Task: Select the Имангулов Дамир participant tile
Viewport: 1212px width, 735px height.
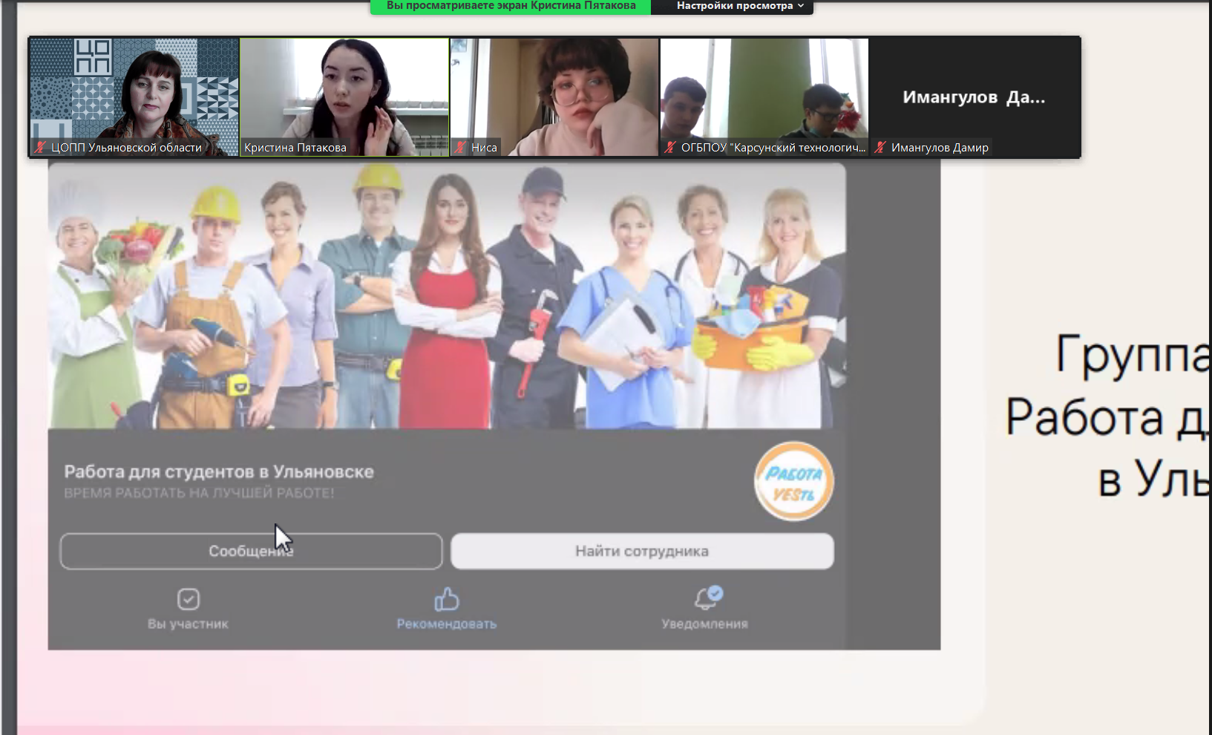Action: 974,97
